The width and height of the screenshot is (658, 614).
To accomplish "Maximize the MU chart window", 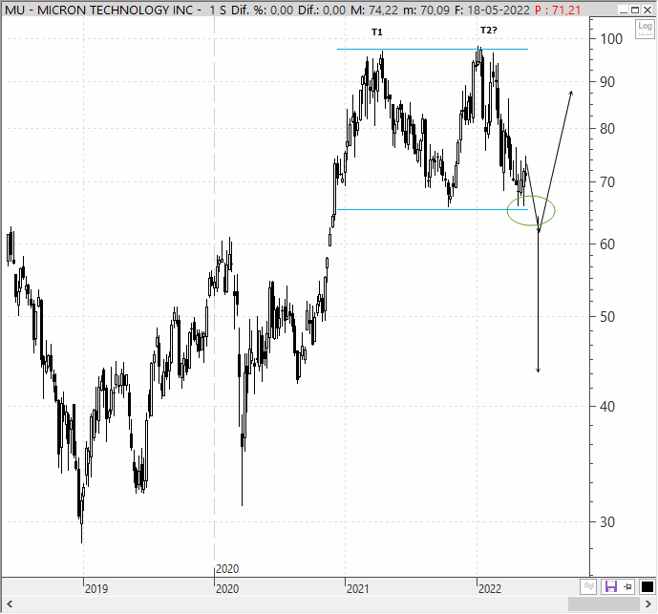I will click(x=635, y=10).
